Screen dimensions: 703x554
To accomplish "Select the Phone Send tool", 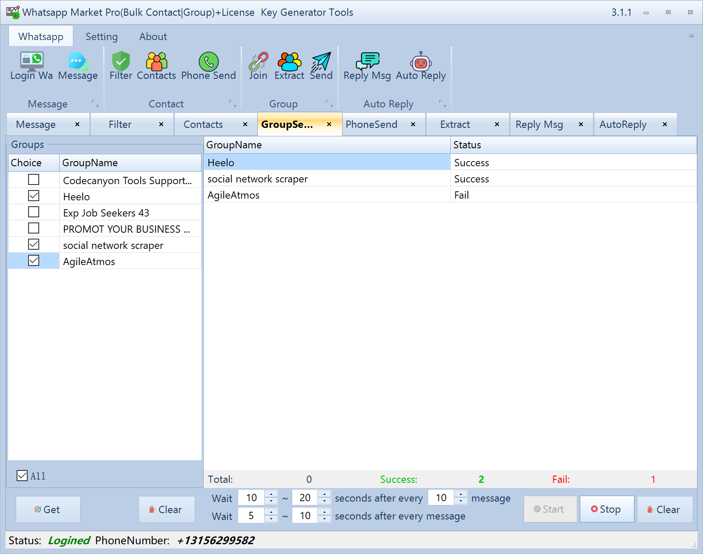I will (x=208, y=66).
